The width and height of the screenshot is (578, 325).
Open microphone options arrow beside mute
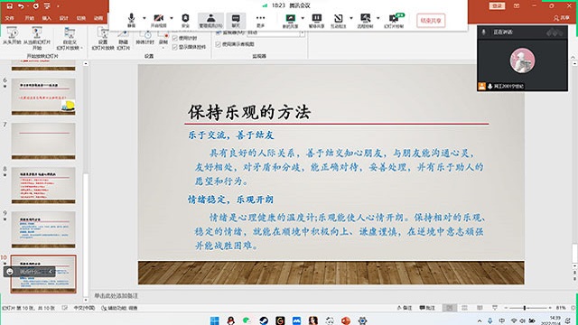(x=144, y=18)
